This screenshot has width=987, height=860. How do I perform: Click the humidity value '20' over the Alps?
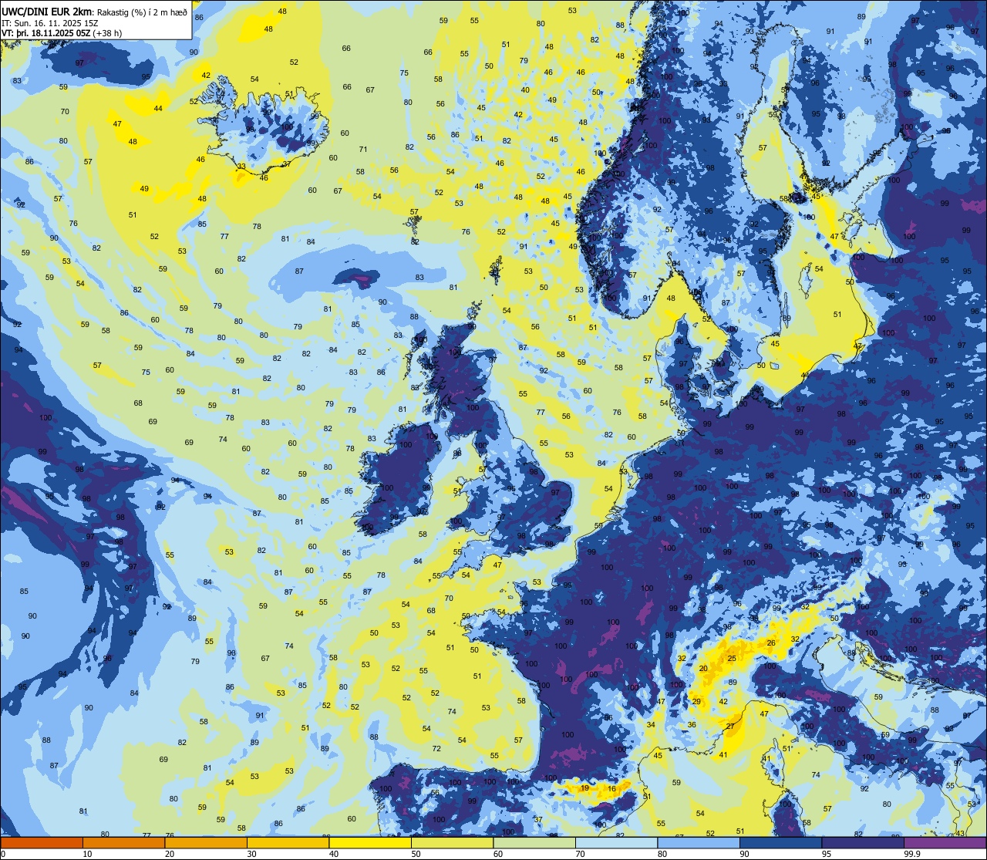click(703, 668)
